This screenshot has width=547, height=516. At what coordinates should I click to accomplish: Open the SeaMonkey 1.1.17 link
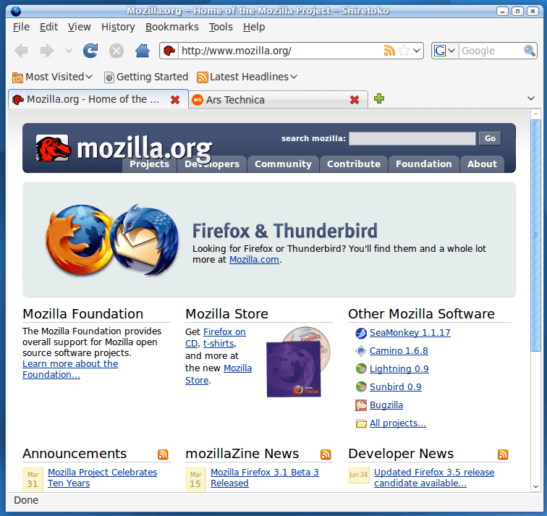[410, 333]
